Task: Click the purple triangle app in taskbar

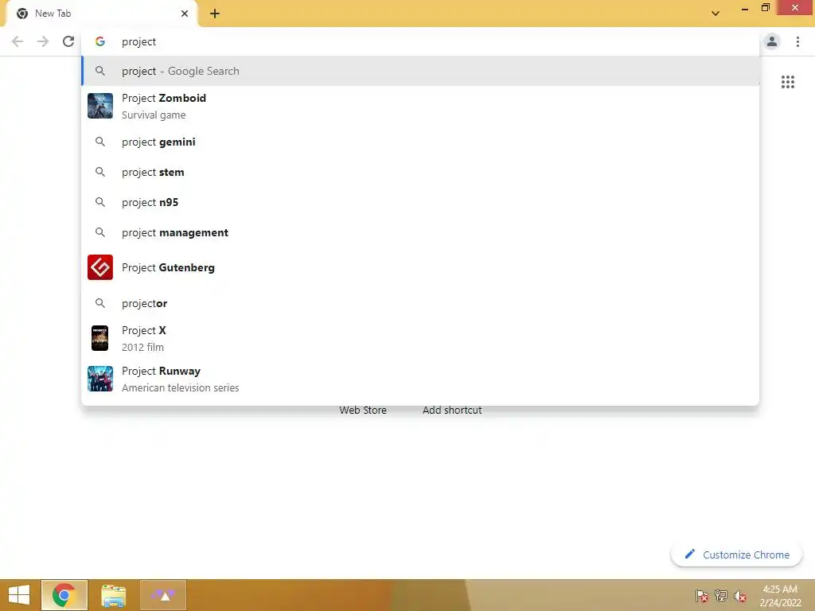Action: coord(163,595)
